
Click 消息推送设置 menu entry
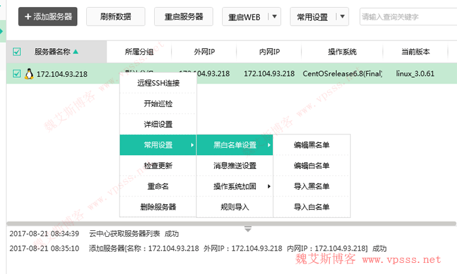tap(234, 166)
